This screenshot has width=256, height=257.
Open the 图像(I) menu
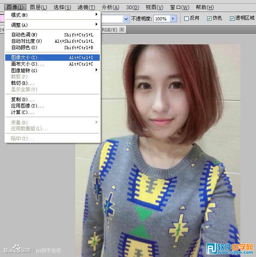click(x=15, y=7)
